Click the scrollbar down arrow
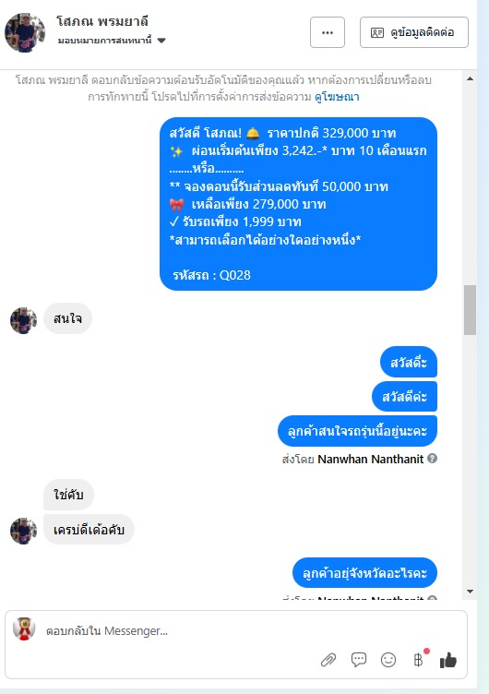Screen dimensions: 489x694 (x=470, y=592)
